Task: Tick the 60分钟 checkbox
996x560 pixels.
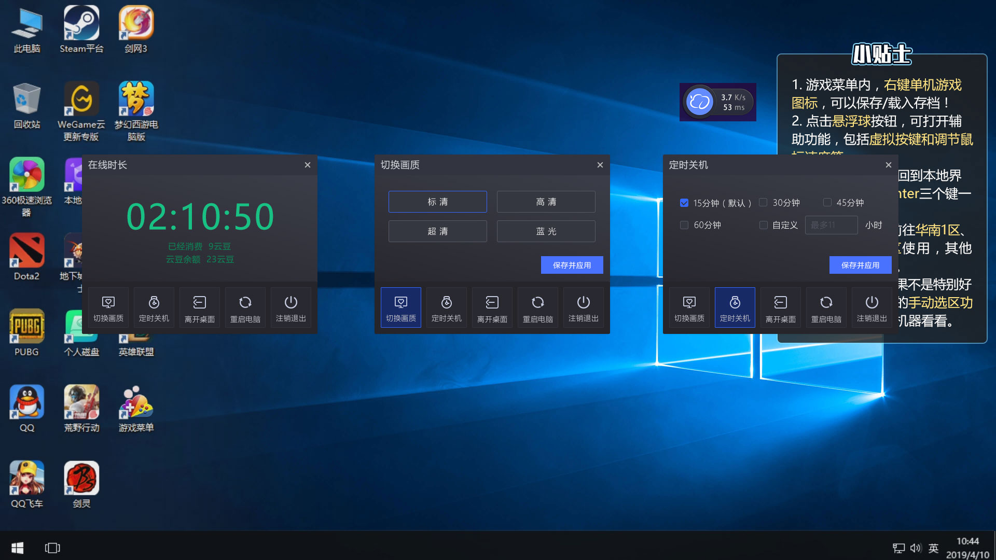Action: pyautogui.click(x=684, y=225)
